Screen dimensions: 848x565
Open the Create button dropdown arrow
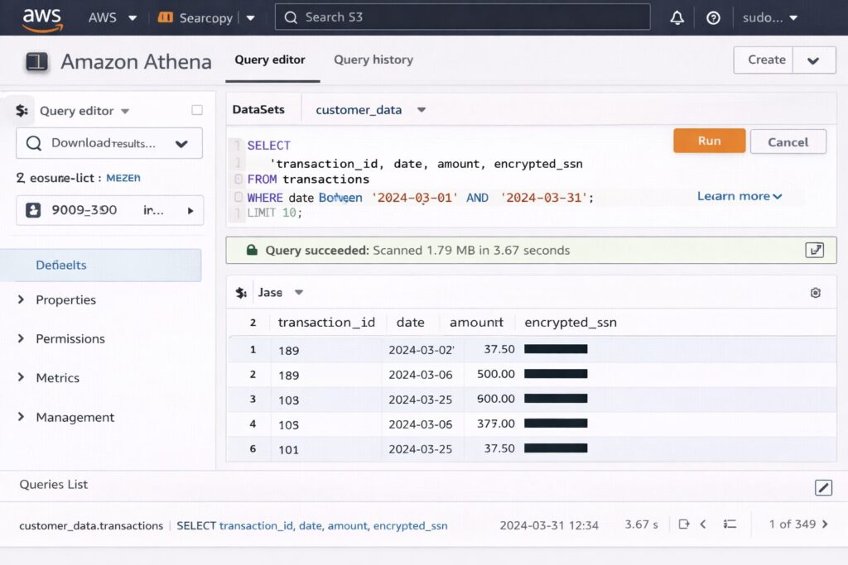coord(812,60)
